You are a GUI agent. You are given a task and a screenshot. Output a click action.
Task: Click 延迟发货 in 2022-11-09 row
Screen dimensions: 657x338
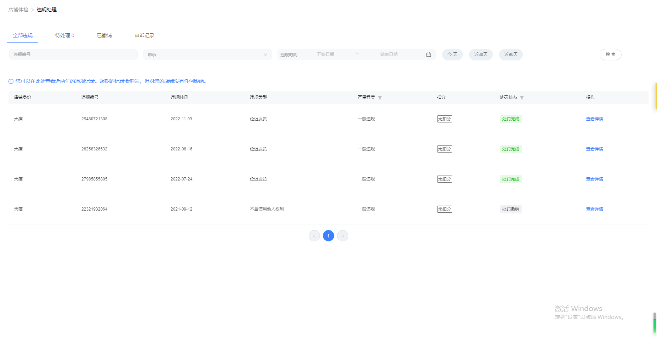[258, 119]
